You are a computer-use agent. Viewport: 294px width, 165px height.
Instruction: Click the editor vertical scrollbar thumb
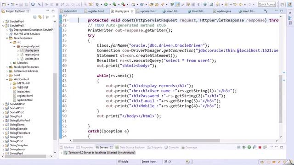click(x=281, y=99)
